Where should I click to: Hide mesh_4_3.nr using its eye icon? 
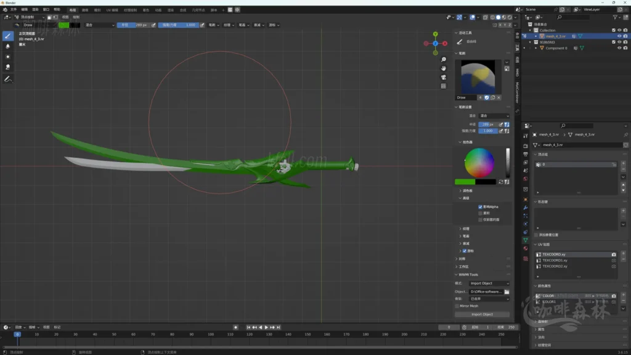click(x=619, y=36)
